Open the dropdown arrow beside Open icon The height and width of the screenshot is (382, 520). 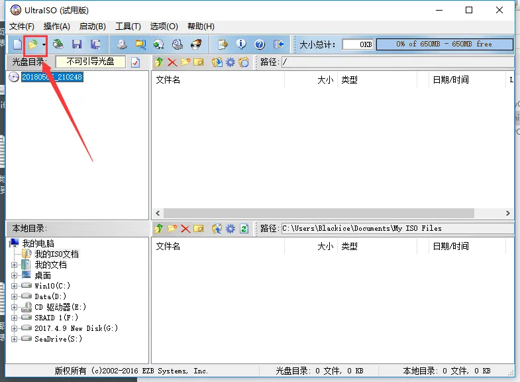tap(44, 44)
